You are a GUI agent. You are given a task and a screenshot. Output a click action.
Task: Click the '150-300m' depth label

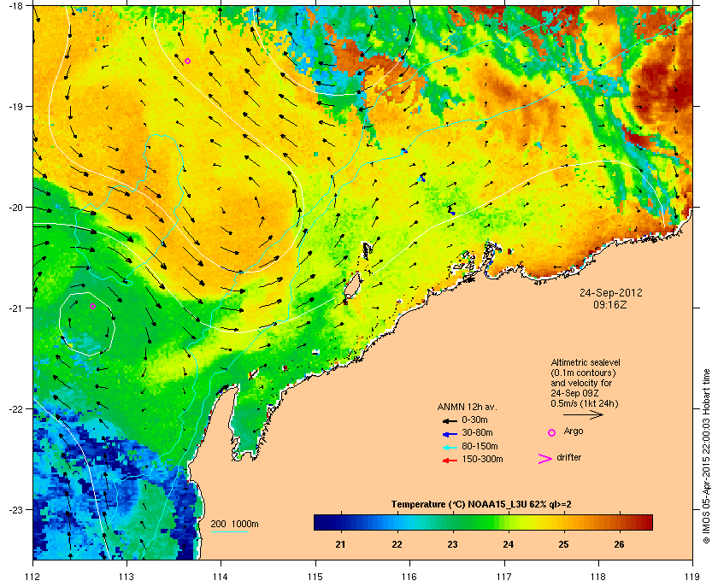482,459
